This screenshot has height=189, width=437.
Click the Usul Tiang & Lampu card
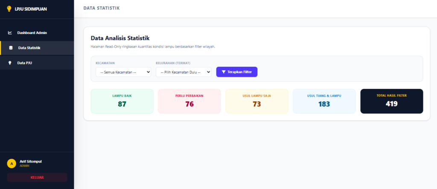point(324,101)
